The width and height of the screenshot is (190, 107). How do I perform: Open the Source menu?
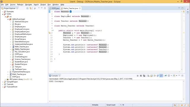[x=13, y=5]
